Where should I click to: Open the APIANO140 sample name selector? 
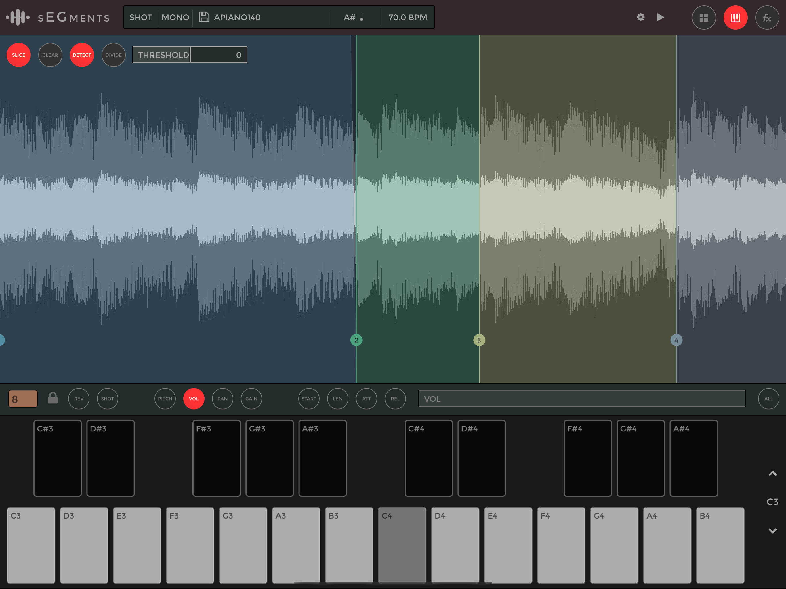(237, 17)
